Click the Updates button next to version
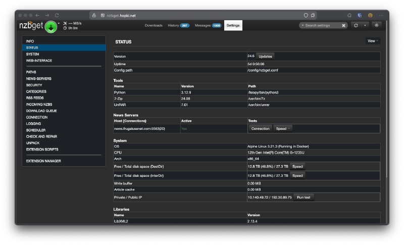This screenshot has width=404, height=245. (265, 56)
